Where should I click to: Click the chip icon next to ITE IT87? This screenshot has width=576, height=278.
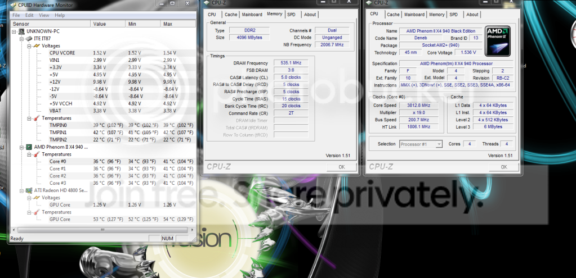coord(28,39)
